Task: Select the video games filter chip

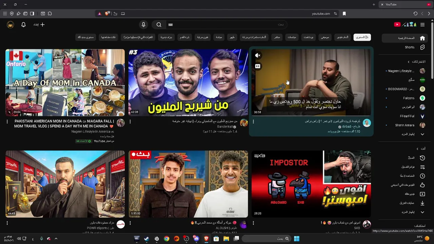Action: click(342, 37)
